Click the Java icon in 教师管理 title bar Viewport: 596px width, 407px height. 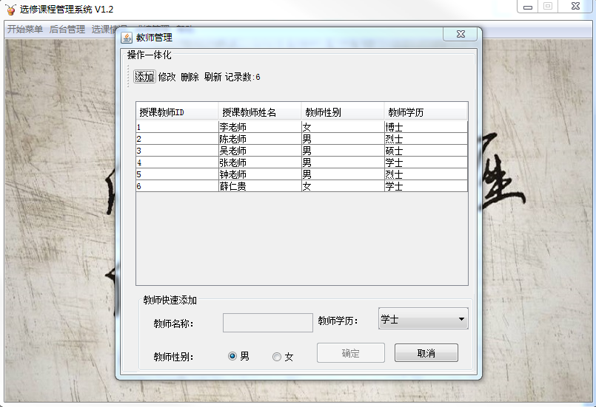(127, 38)
